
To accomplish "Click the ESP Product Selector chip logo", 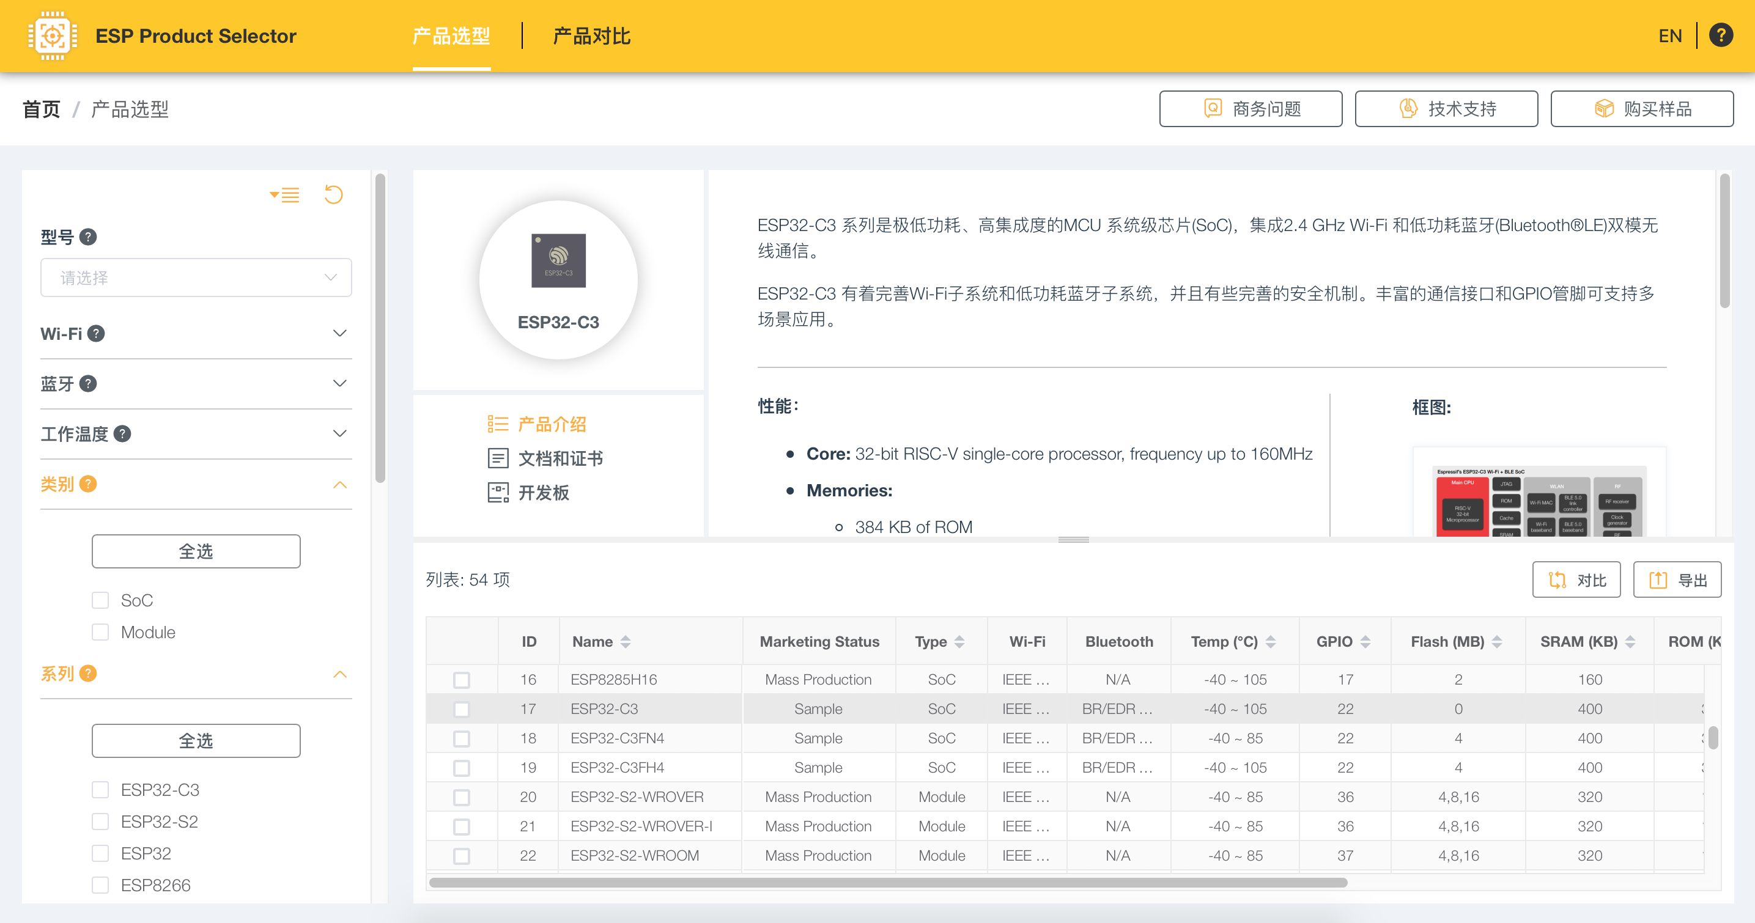I will [x=53, y=35].
